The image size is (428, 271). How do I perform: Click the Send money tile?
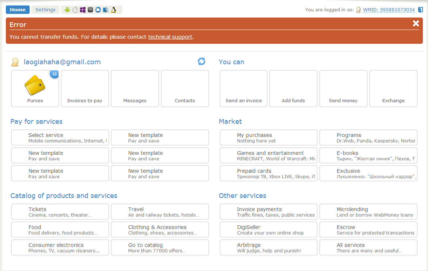tap(343, 89)
